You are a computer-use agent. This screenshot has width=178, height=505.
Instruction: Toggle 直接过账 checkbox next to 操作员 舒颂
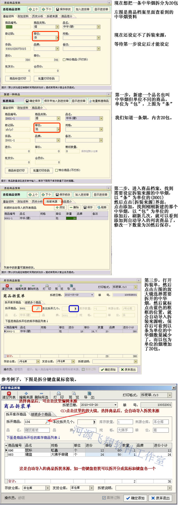(x=104, y=498)
